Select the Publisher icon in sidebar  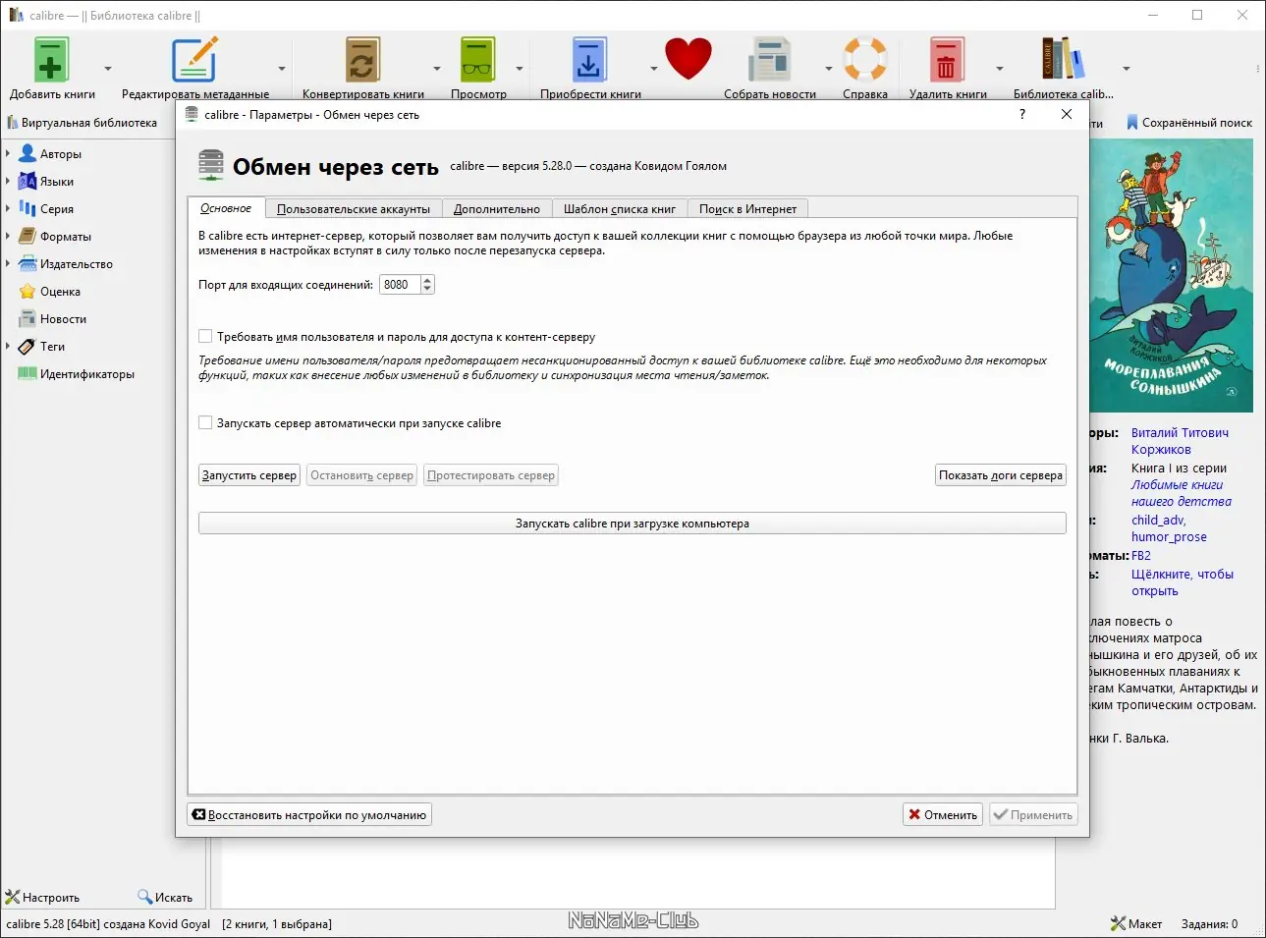(x=28, y=264)
